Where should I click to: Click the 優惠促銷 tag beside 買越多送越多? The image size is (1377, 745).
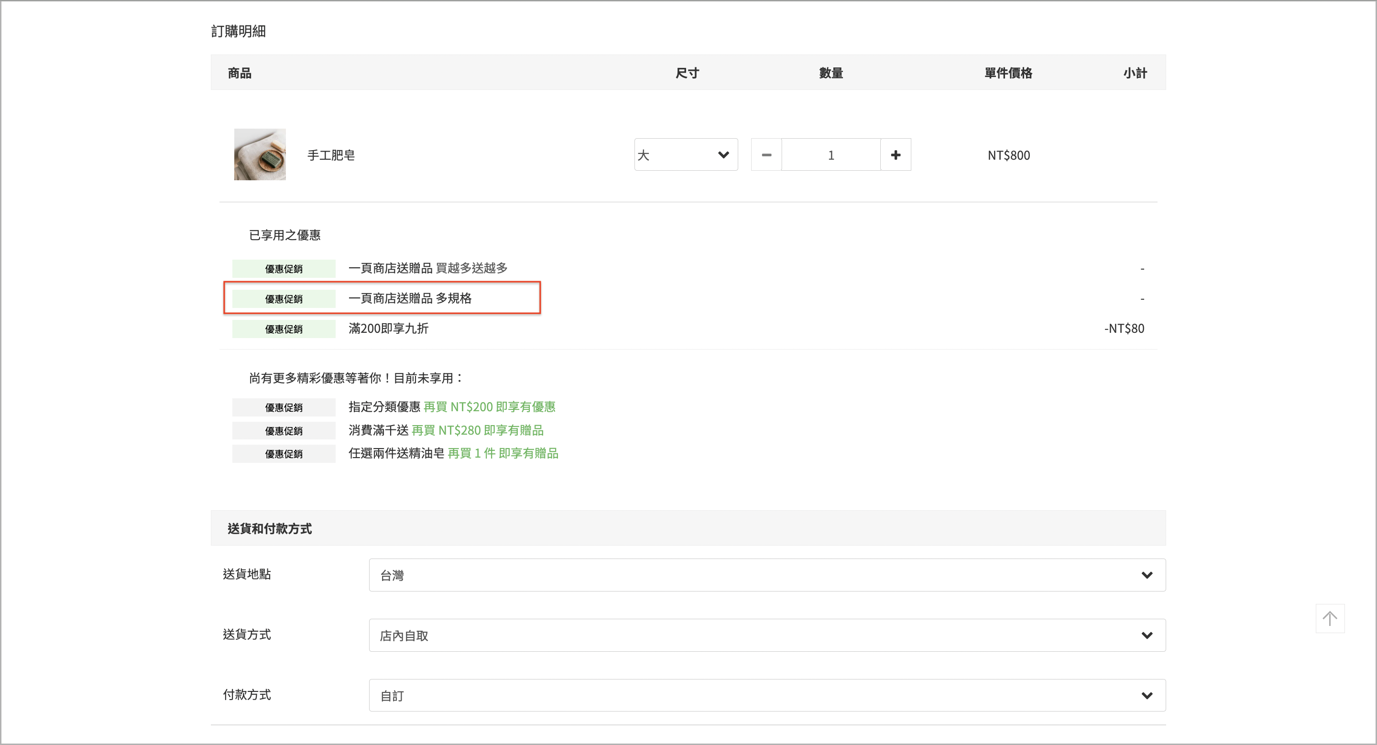(284, 269)
